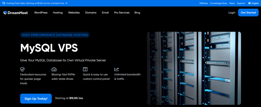Click the Login link

[x=232, y=13]
